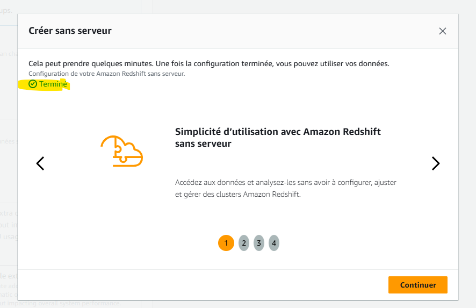Jump to carousel slide 2
Image resolution: width=476 pixels, height=308 pixels.
[x=244, y=243]
